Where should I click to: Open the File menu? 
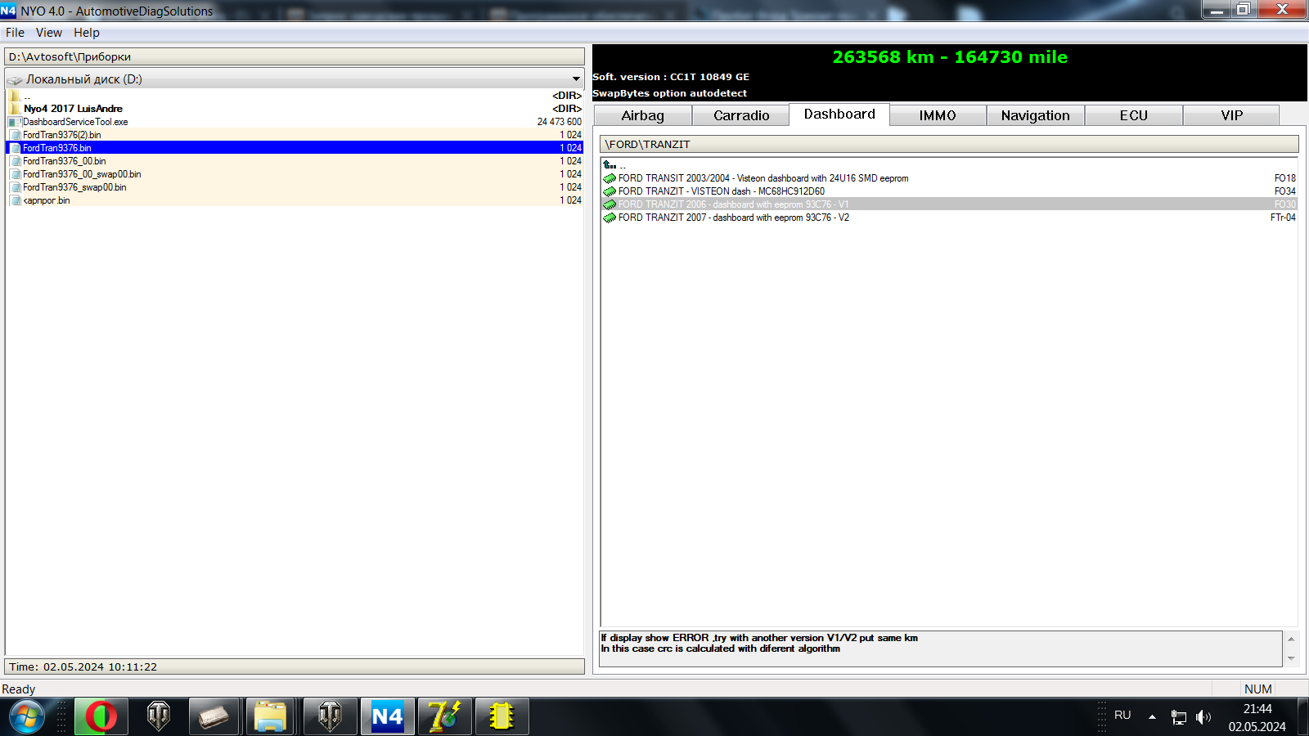(15, 33)
